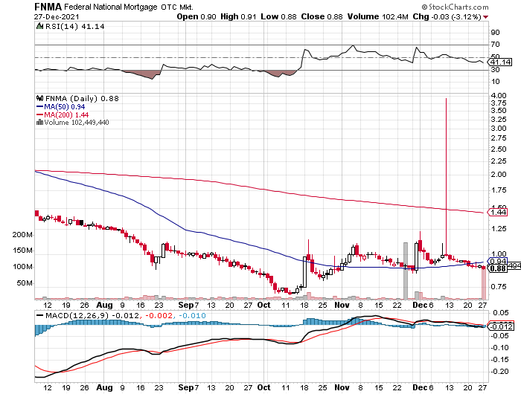
Task: Click the -0.012 tag on the MACD axis
Action: click(501, 326)
